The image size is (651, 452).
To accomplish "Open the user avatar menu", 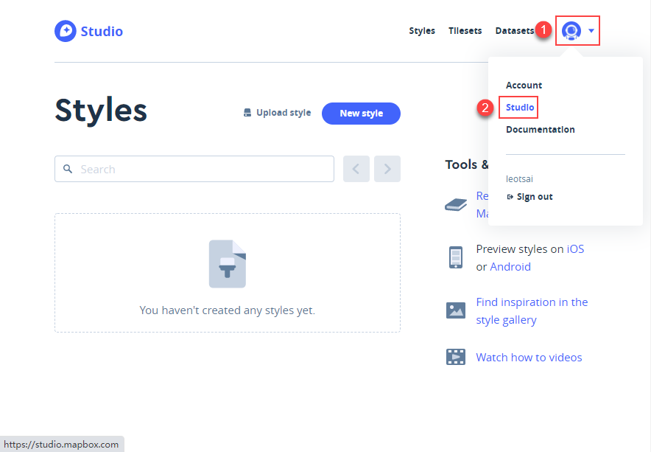I will pos(572,31).
